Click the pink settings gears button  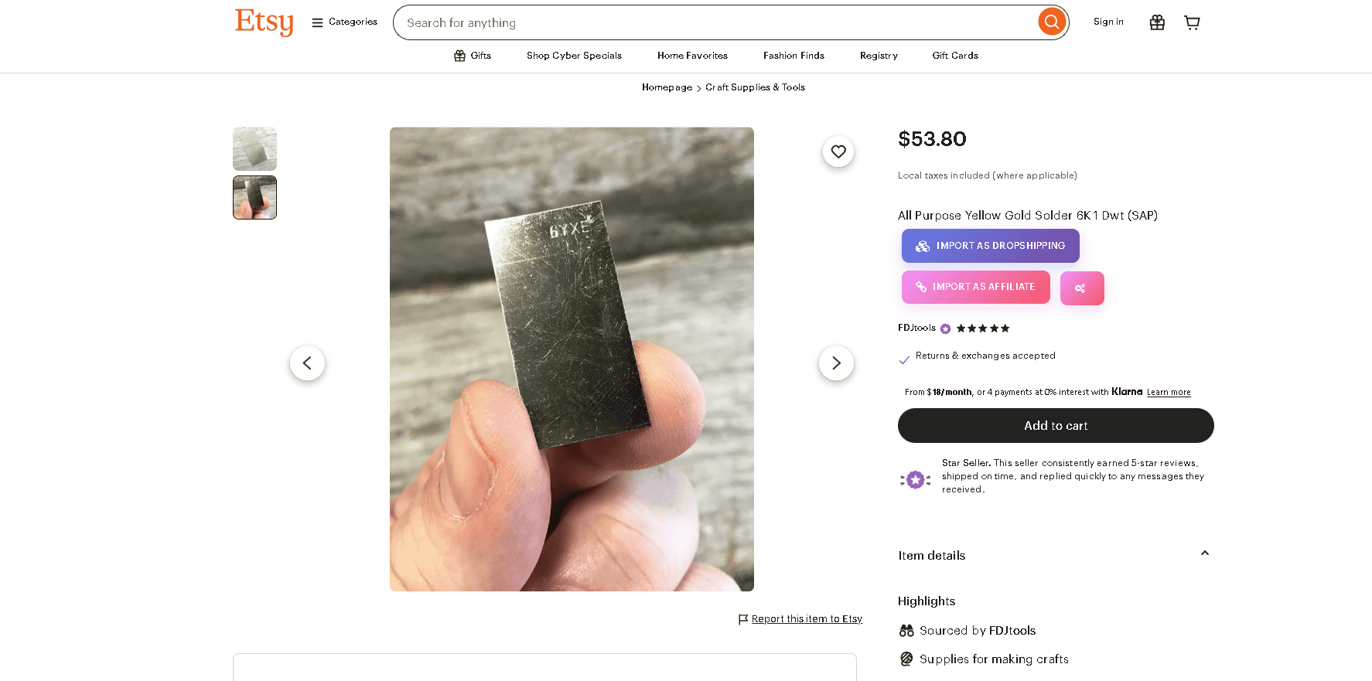(x=1081, y=288)
